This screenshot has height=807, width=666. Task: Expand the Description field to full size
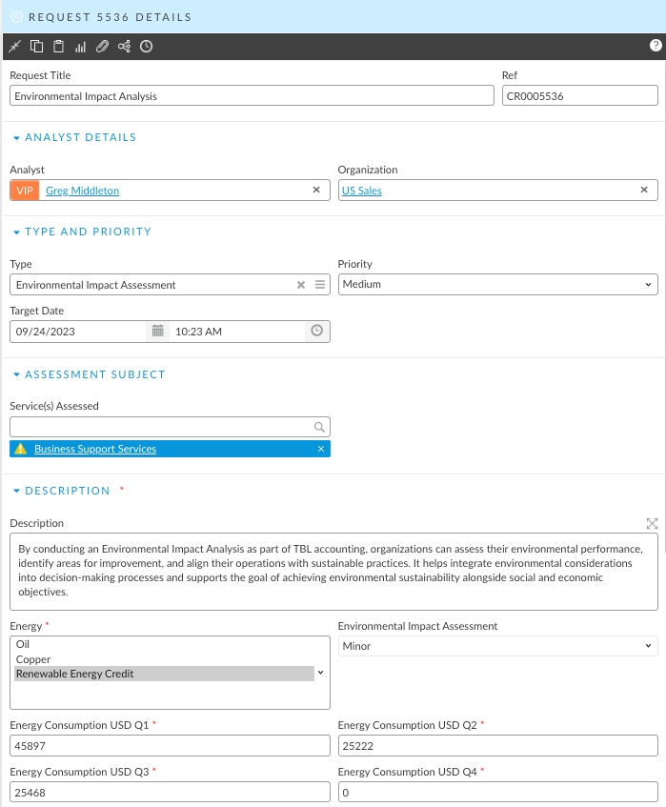652,523
